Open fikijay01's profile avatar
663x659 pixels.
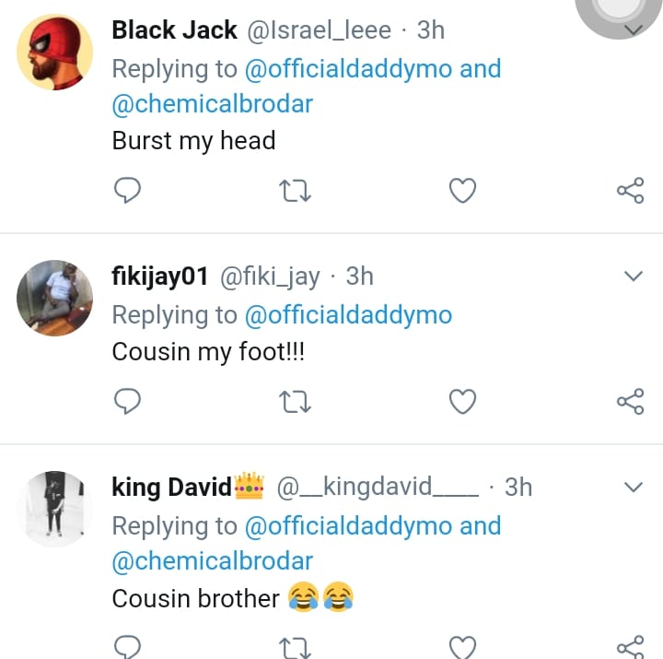[x=54, y=295]
